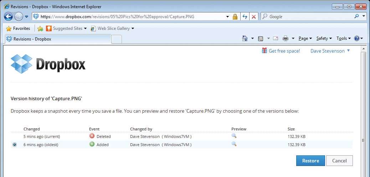This screenshot has width=370, height=177.
Task: Click the Get free space! link
Action: point(284,51)
